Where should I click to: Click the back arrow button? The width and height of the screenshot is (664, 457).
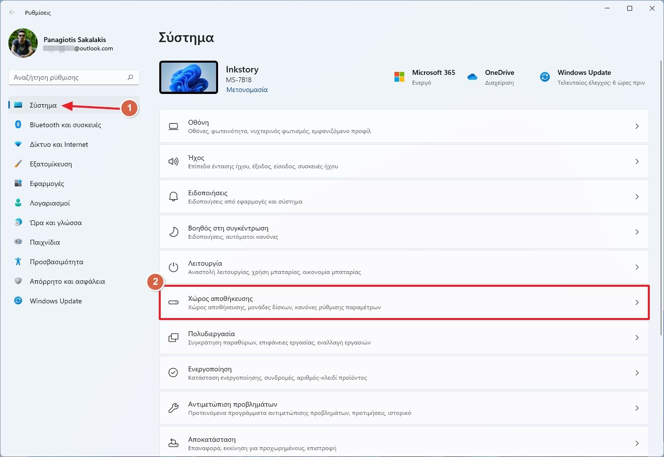coord(11,12)
